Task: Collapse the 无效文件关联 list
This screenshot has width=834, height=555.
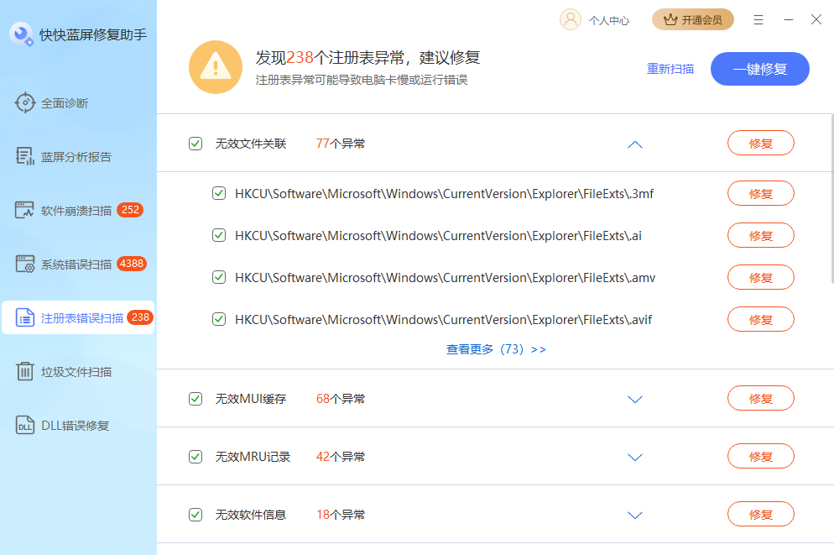Action: point(635,144)
